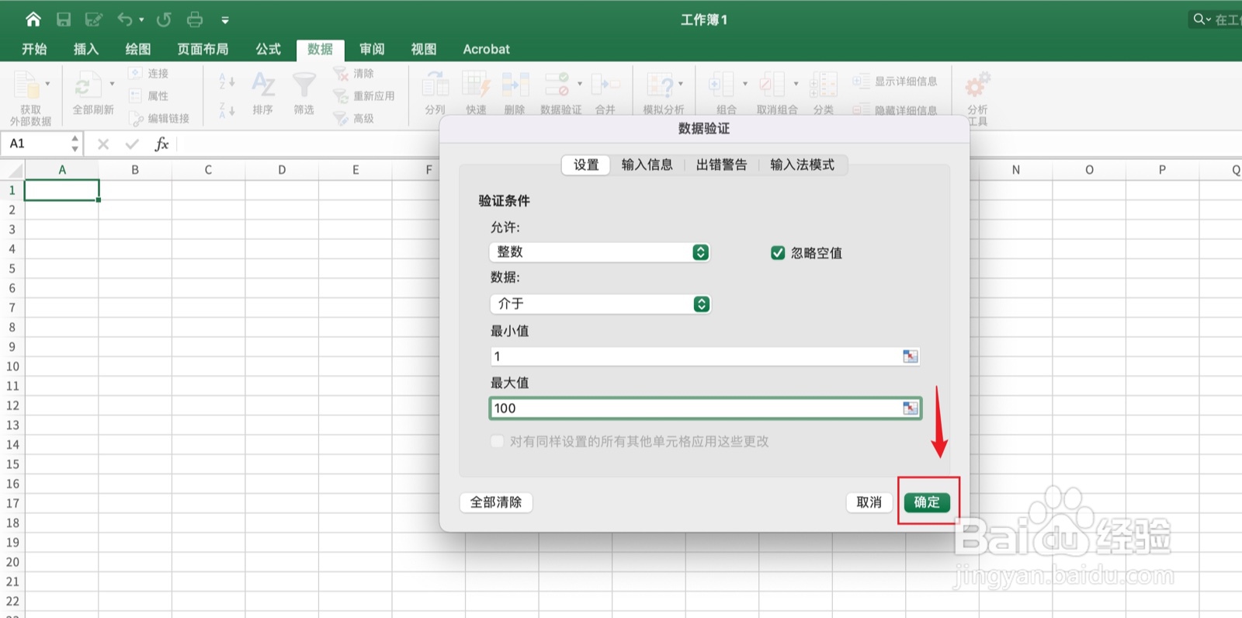Click the 取消组合 ungroup icon
The width and height of the screenshot is (1242, 618).
[772, 85]
